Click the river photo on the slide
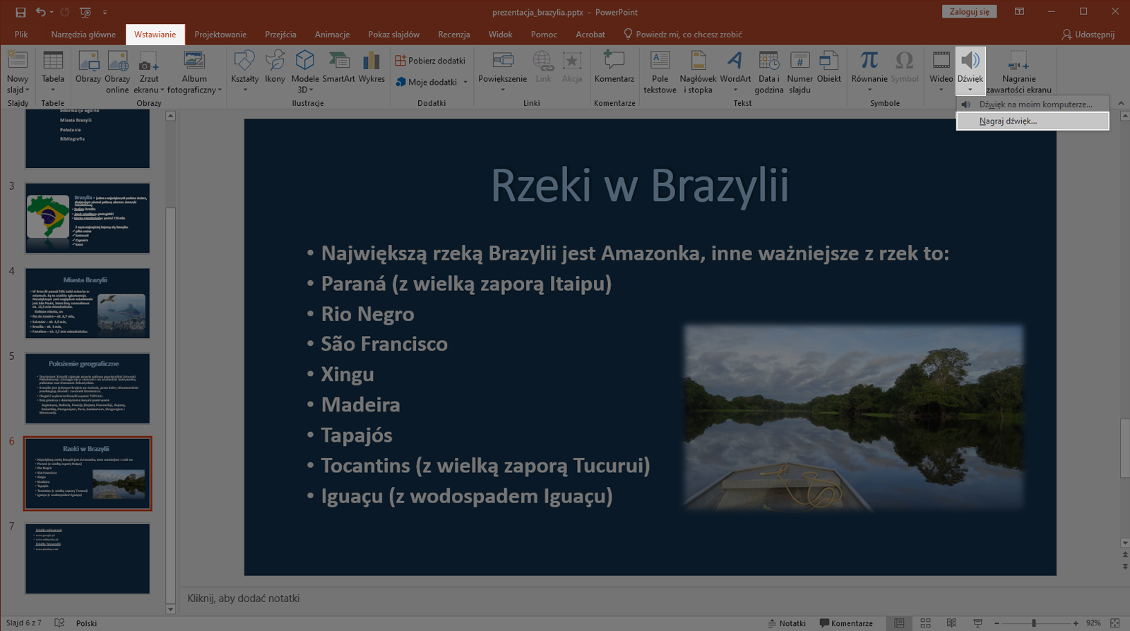The image size is (1130, 631). [853, 417]
